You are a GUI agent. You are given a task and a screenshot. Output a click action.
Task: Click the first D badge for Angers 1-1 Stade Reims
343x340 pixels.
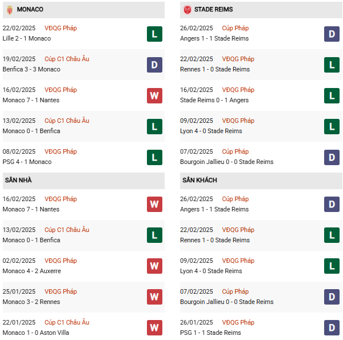(x=332, y=34)
